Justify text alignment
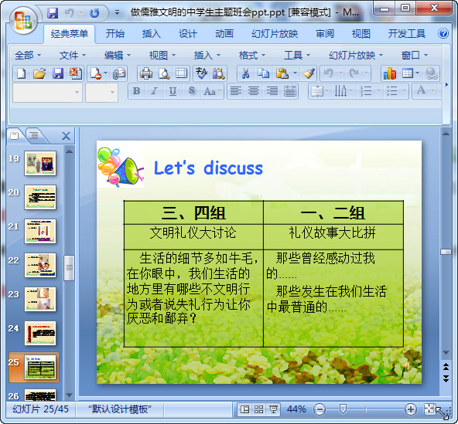Image resolution: width=458 pixels, height=424 pixels. 290,91
